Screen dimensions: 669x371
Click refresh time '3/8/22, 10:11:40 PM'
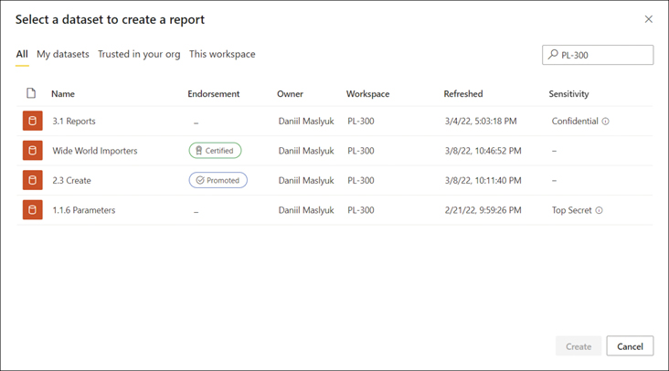pos(483,180)
